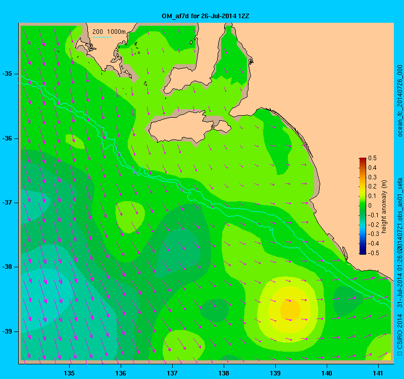Screen dimensions: 404x379
Task: Click the 0.1 value on the color scale
Action: [373, 196]
